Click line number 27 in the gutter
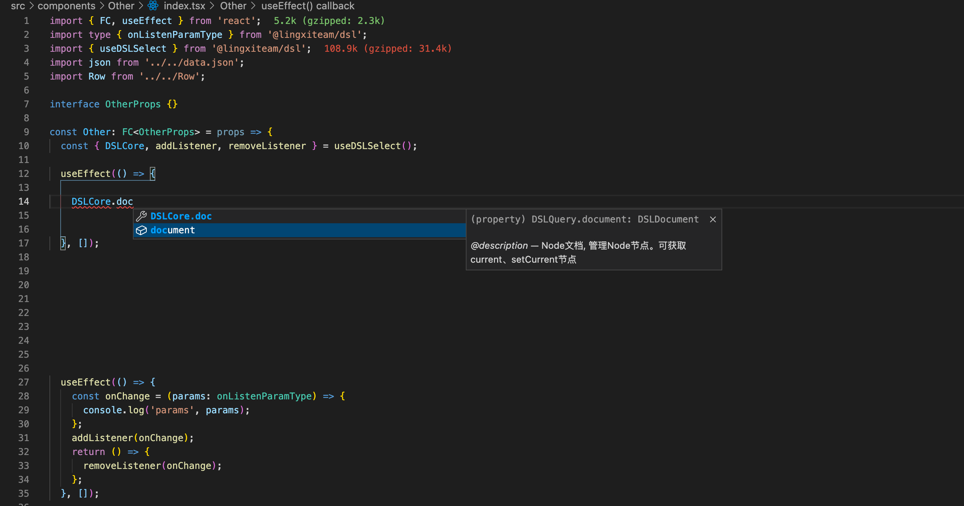 (24, 382)
